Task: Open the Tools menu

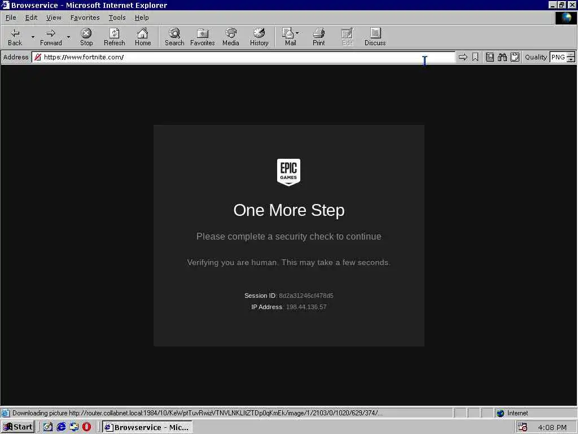Action: pyautogui.click(x=117, y=18)
